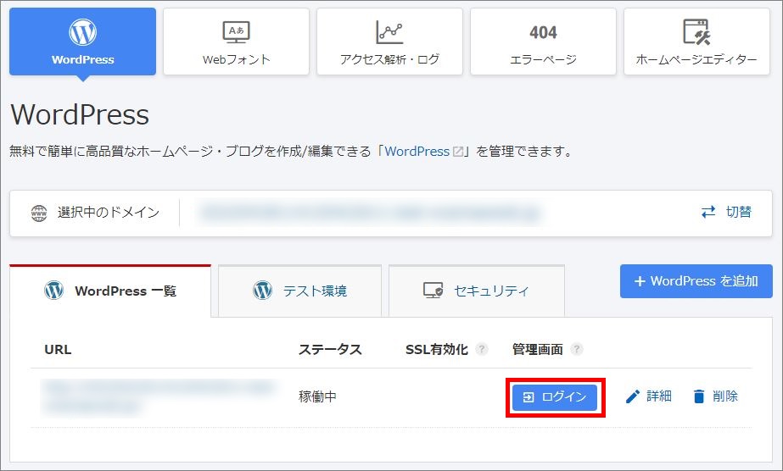The image size is (783, 471).
Task: Click the 選択中のドメイン label
Action: pyautogui.click(x=109, y=213)
